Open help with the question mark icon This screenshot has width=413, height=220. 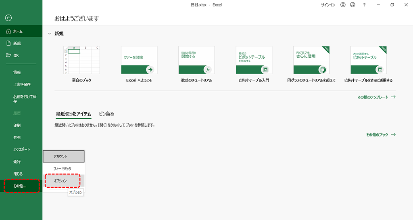(364, 5)
